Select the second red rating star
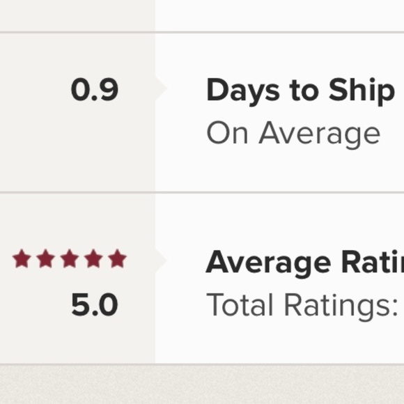The image size is (404, 404). [x=45, y=258]
